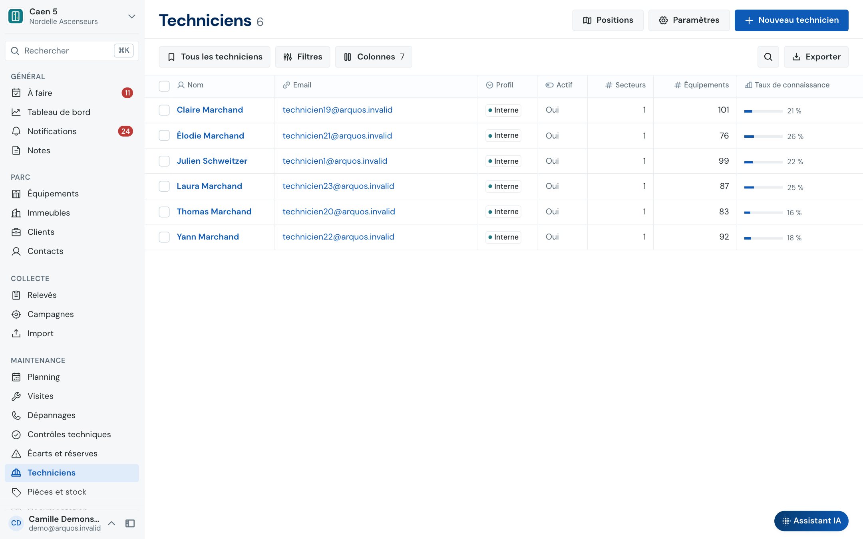
Task: Click the Notifications bell icon
Action: [x=16, y=131]
